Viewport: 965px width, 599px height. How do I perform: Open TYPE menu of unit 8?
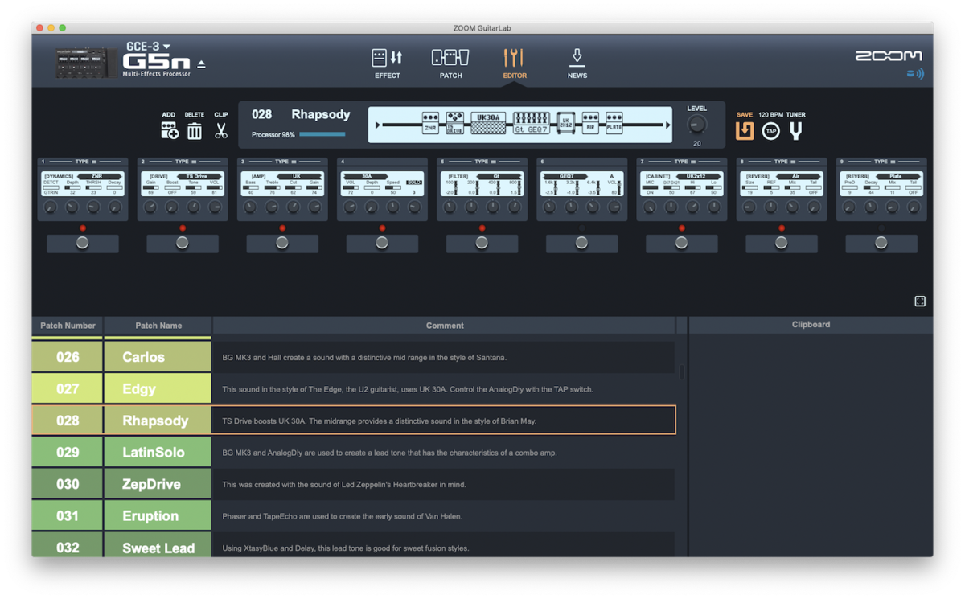coord(783,162)
